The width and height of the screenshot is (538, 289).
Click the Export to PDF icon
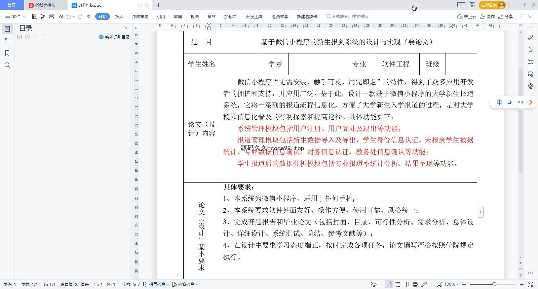point(43,16)
